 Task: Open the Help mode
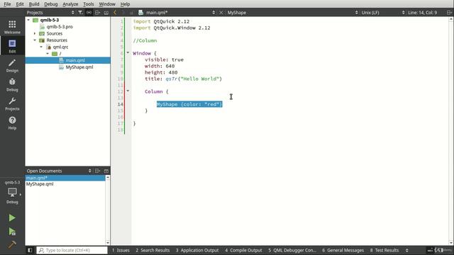[x=12, y=123]
